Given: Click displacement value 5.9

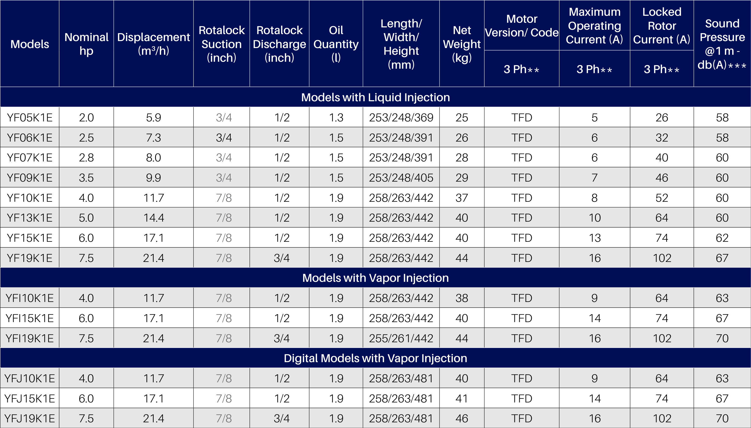Looking at the screenshot, I should [x=153, y=118].
